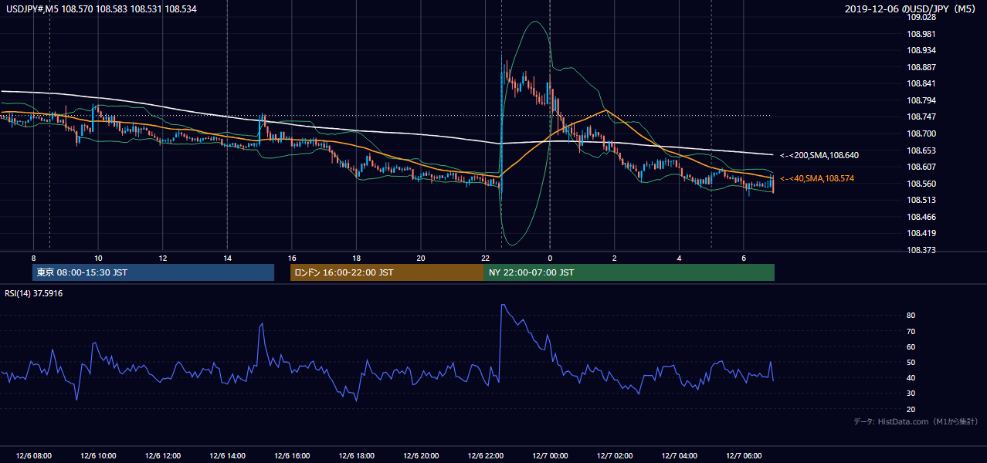Image resolution: width=987 pixels, height=463 pixels.
Task: Click hour tick 12 under price chart
Action: pos(162,258)
